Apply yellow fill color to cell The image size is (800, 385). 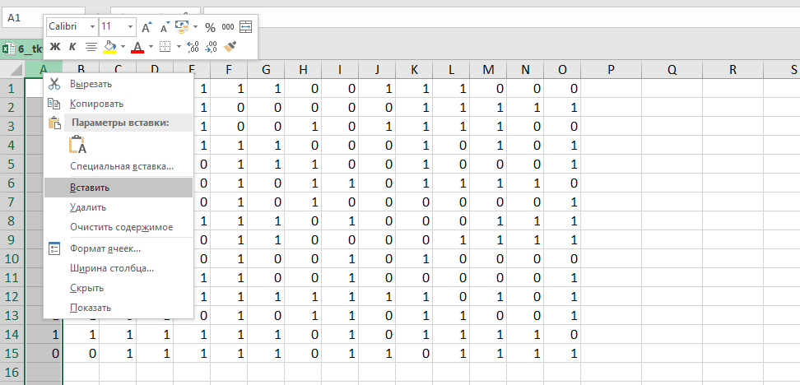(109, 47)
